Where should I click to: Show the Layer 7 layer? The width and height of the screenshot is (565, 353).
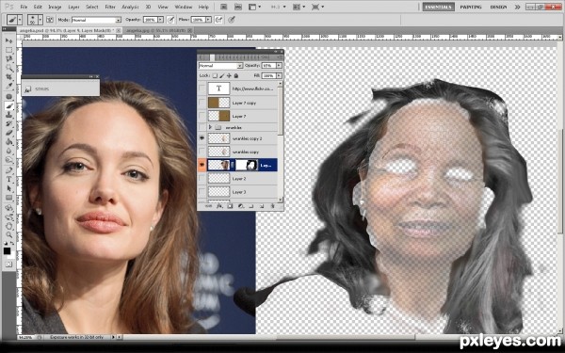coord(202,116)
